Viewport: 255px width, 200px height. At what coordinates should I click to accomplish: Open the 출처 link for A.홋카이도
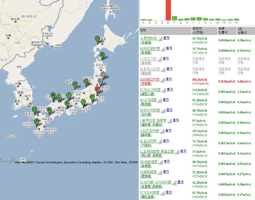(x=167, y=38)
